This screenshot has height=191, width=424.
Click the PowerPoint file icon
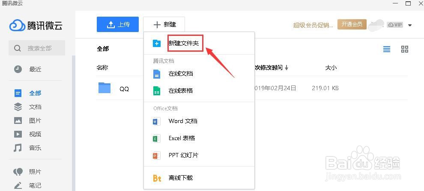click(157, 156)
